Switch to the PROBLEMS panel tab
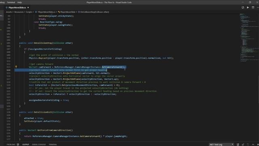Image resolution: width=259 pixels, height=146 pixels. [x=11, y=144]
